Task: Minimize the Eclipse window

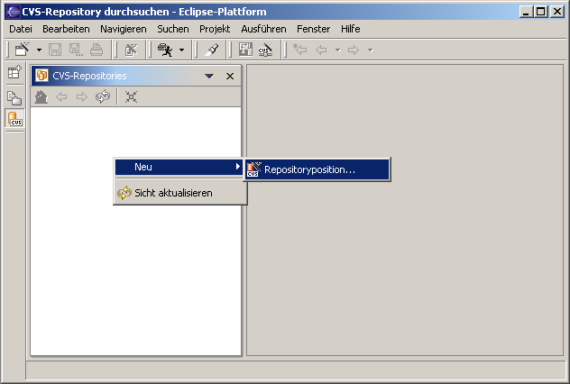Action: point(526,12)
